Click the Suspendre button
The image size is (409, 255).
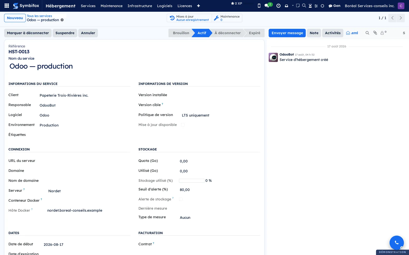pyautogui.click(x=65, y=33)
